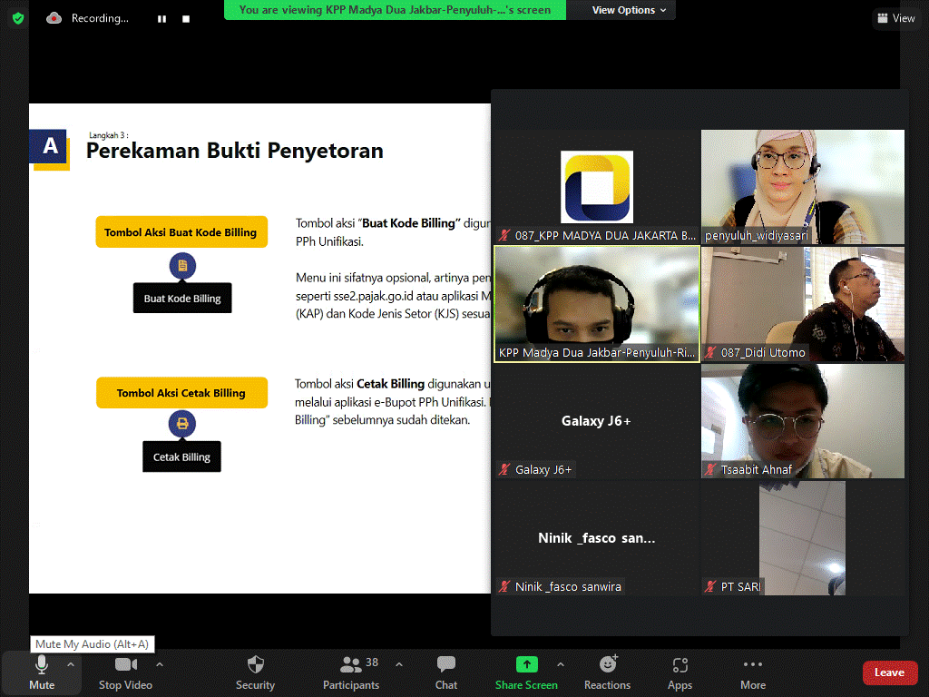
Task: Expand the arrow beside Participants
Action: coord(399,663)
